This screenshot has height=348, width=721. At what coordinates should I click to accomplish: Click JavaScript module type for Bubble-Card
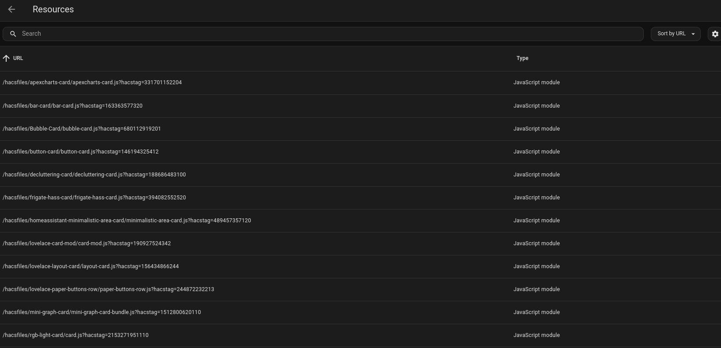point(537,129)
